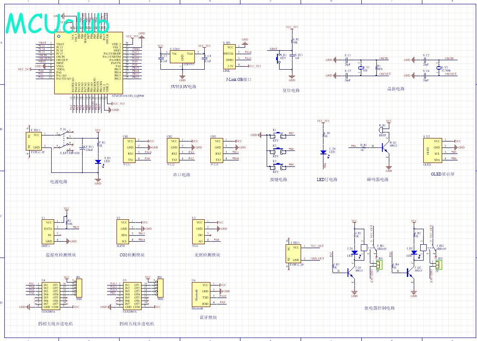The image size is (477, 341).
Task: Click the LDO3V3 regulator component
Action: click(x=182, y=57)
